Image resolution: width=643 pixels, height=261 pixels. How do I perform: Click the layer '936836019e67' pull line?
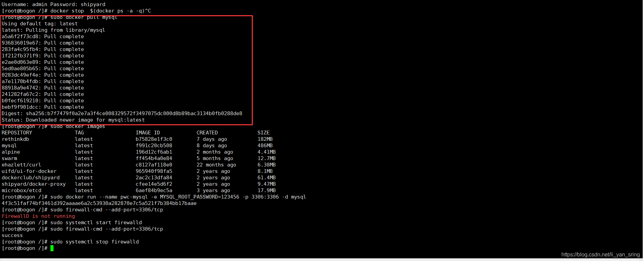(x=43, y=43)
